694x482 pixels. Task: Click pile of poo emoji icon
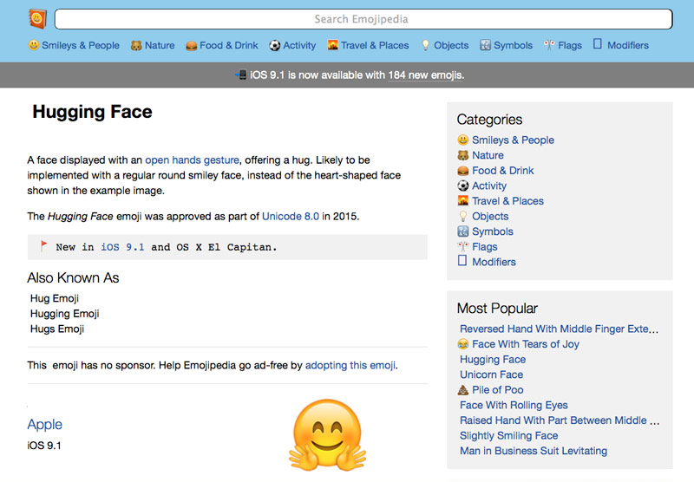[x=463, y=389]
